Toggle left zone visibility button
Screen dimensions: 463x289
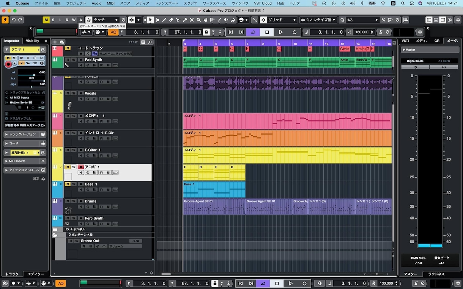point(429,20)
